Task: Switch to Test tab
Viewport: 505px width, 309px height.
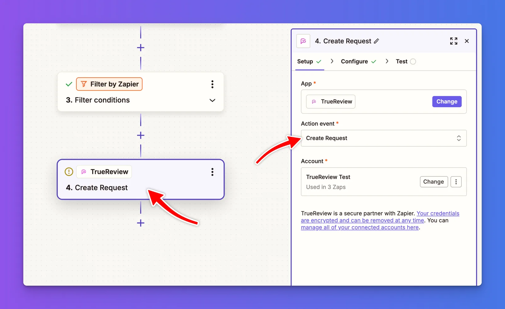Action: 406,62
